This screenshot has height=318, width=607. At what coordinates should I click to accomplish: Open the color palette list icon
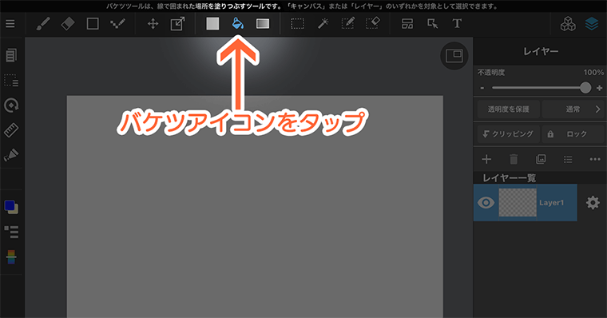[x=11, y=232]
